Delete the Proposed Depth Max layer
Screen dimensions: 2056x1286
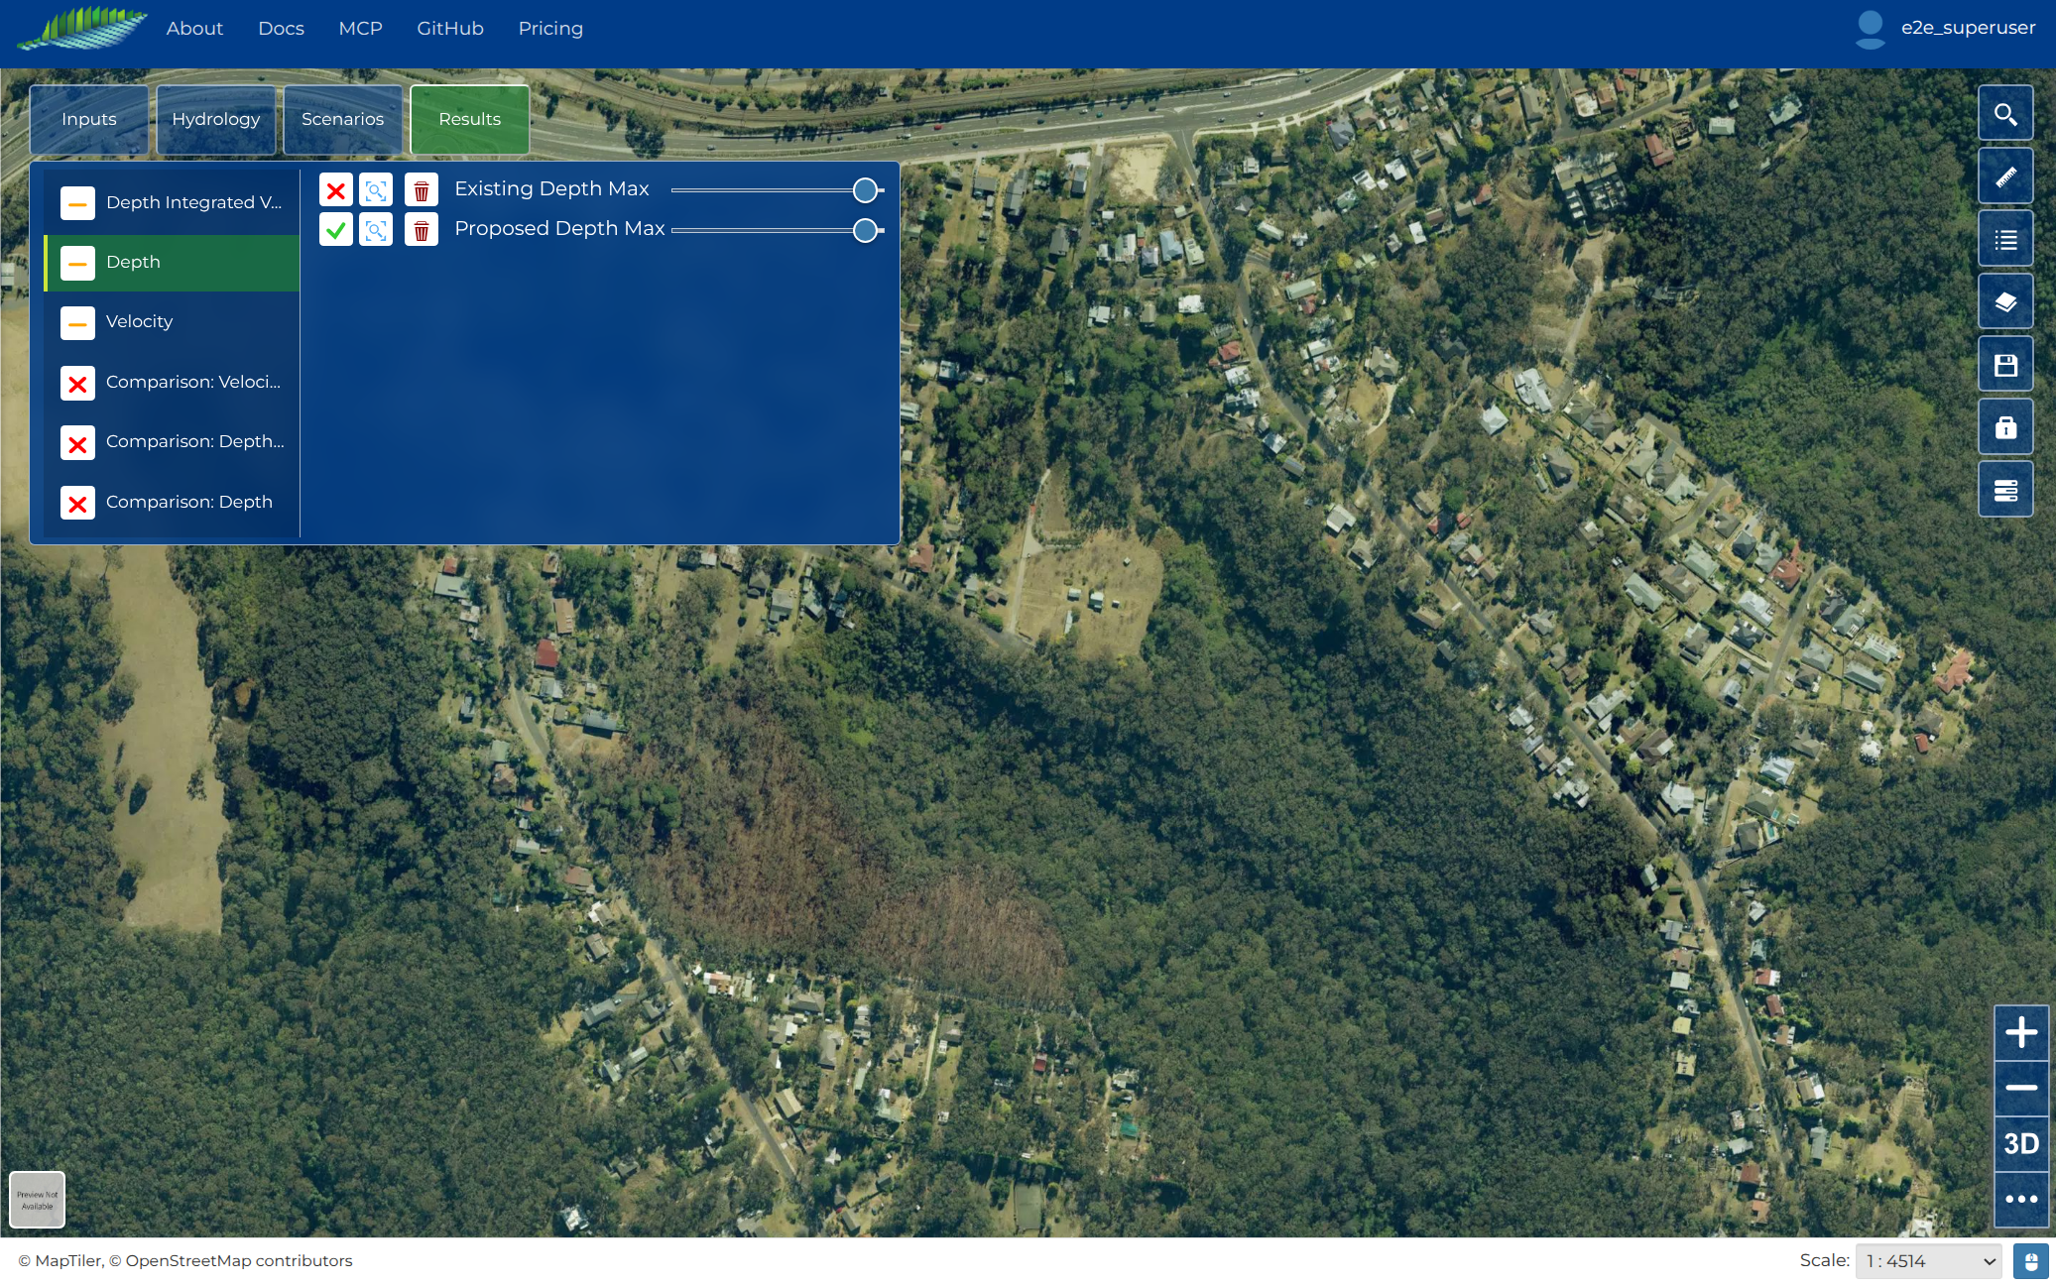[x=422, y=230]
